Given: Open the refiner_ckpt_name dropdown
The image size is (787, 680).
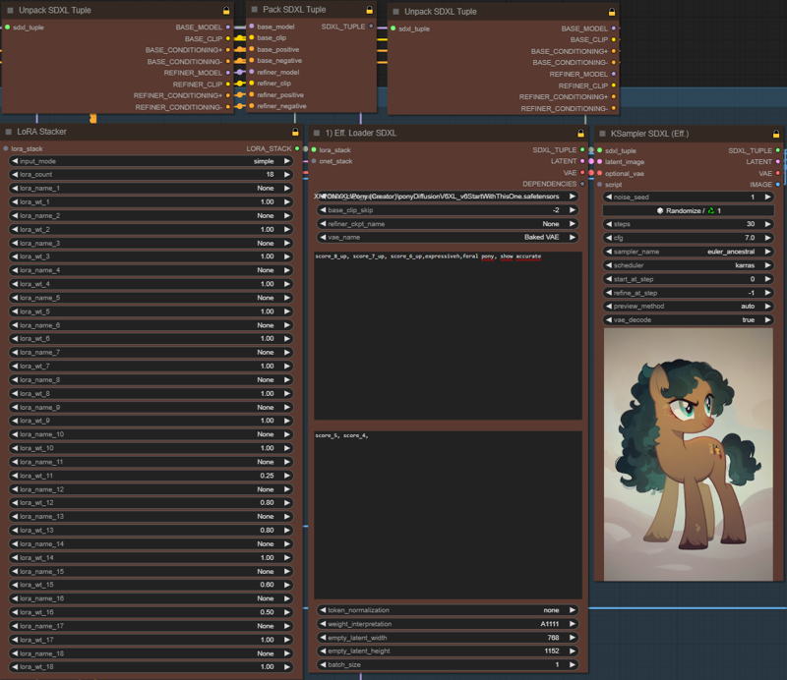Looking at the screenshot, I should click(x=448, y=224).
